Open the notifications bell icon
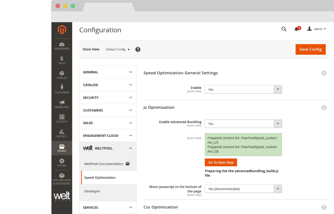 pos(296,29)
